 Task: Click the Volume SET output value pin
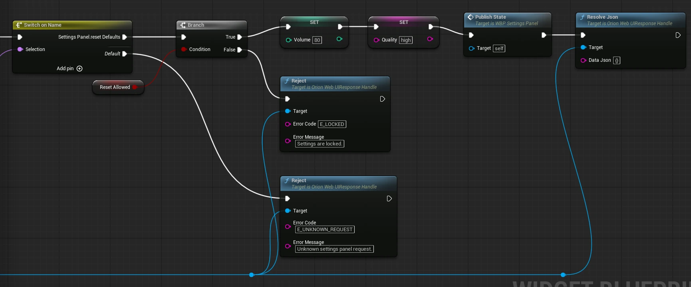(340, 39)
